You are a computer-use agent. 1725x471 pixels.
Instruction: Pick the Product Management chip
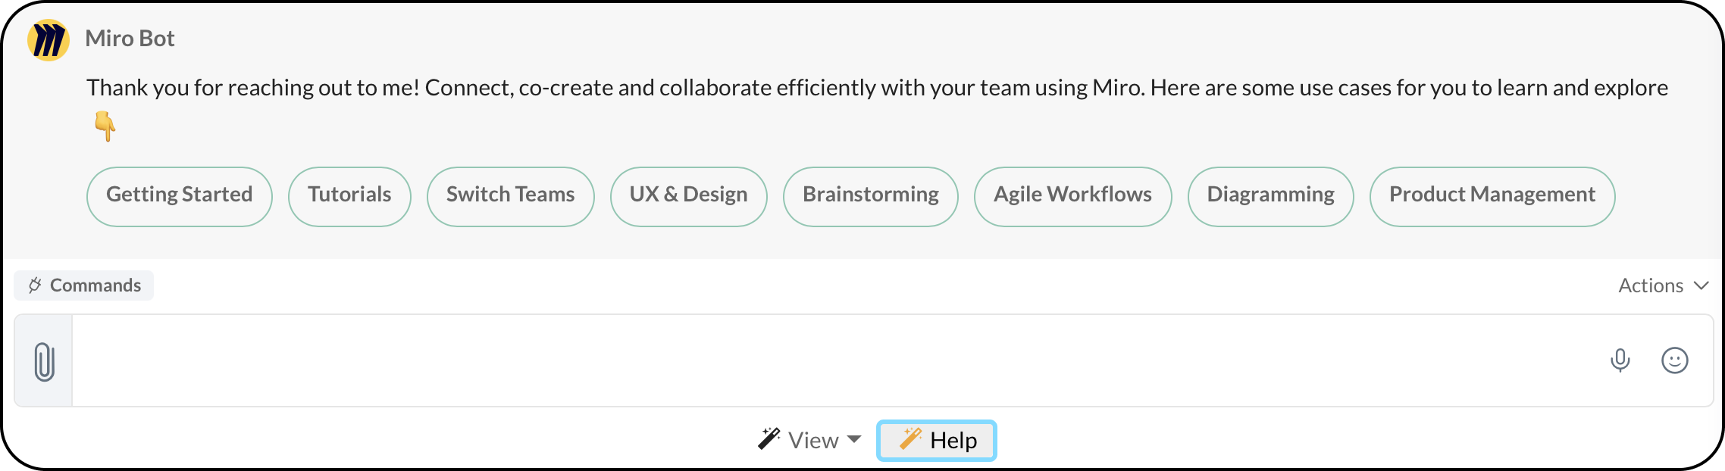click(1492, 196)
